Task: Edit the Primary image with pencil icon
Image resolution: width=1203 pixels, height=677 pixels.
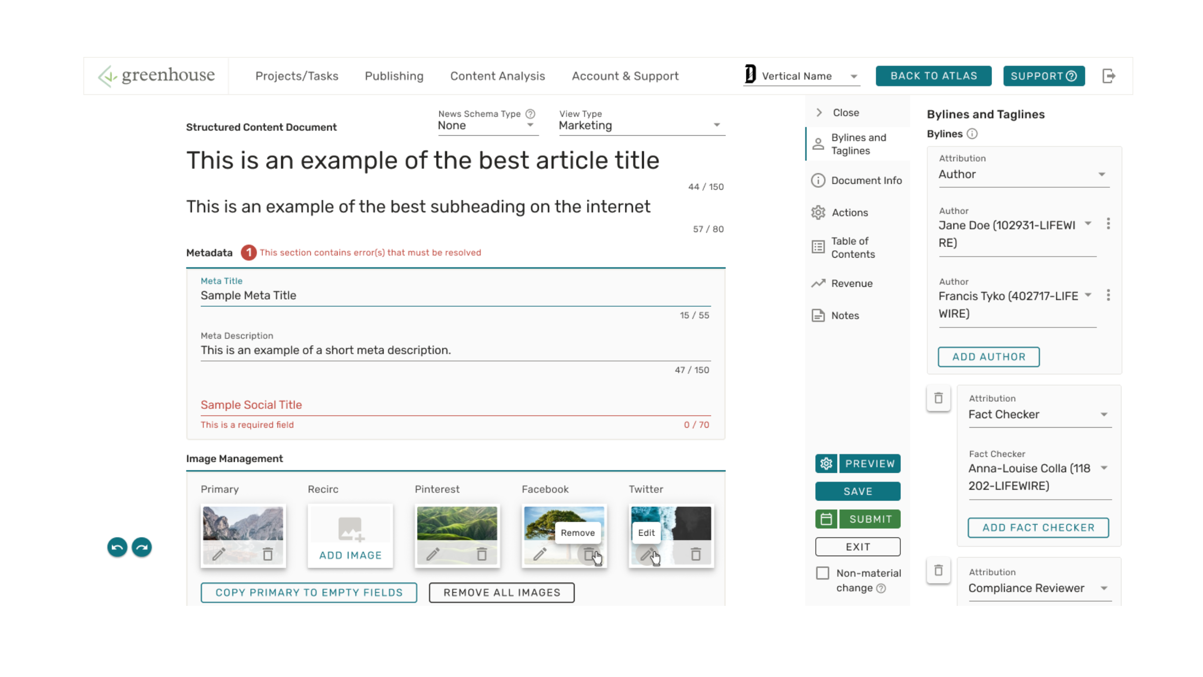Action: pyautogui.click(x=219, y=554)
